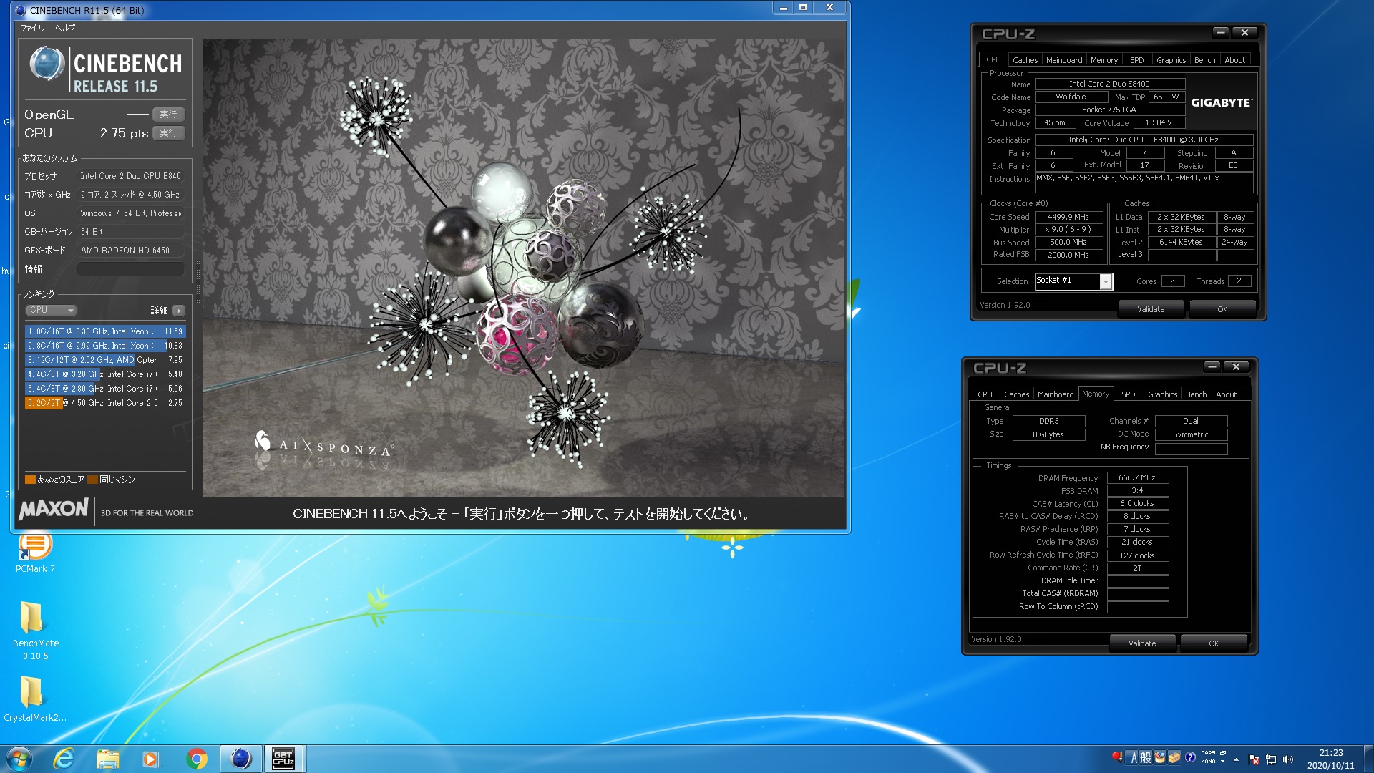Click the Cinebench globe logo

(x=47, y=63)
